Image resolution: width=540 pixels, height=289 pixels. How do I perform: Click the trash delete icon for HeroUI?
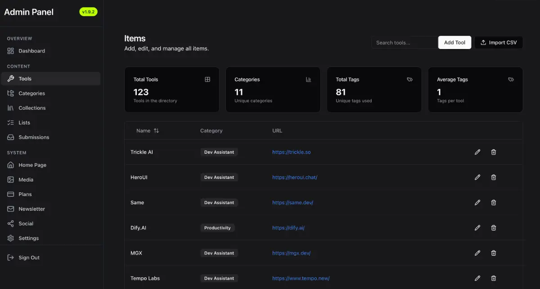point(493,178)
